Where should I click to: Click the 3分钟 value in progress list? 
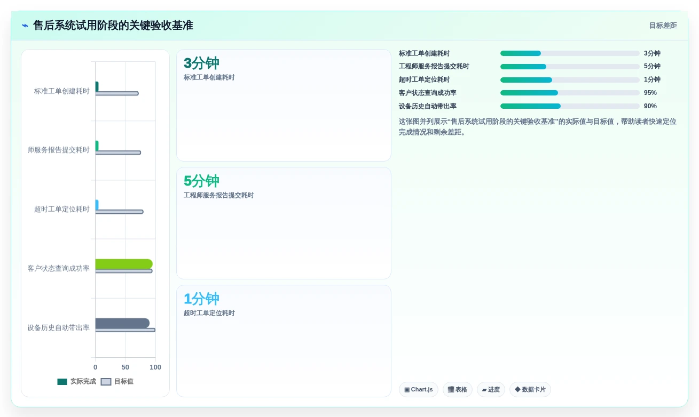click(x=652, y=53)
